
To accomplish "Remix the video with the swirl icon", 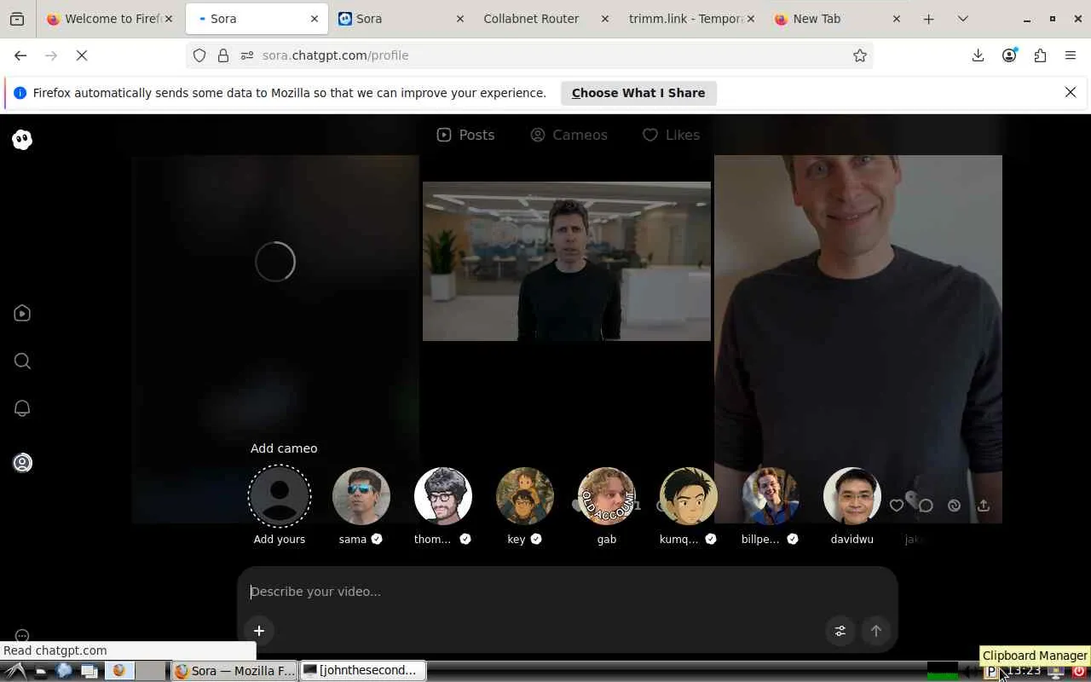I will [955, 506].
